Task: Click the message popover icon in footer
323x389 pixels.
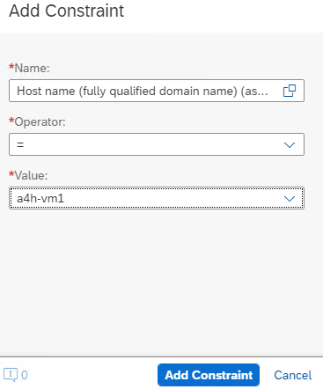Action: 11,375
